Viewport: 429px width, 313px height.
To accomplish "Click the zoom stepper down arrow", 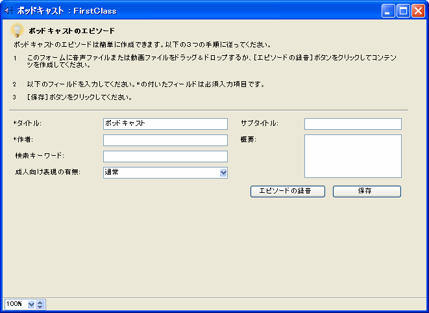I will 40,307.
